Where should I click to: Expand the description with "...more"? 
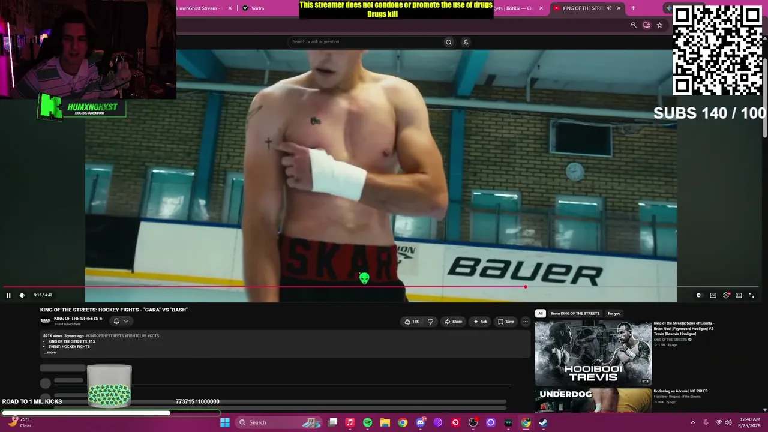[x=50, y=352]
